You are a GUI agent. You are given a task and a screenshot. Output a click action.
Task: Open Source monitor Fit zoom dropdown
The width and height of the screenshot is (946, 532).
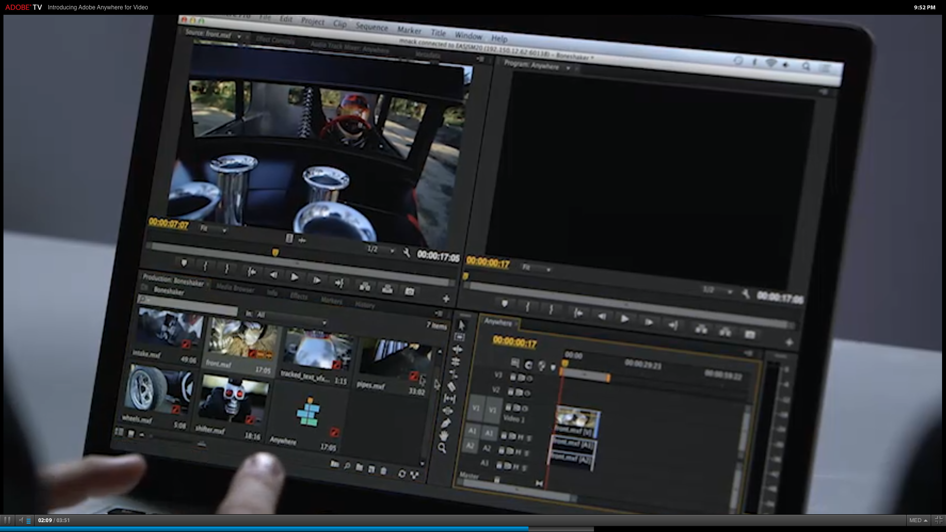coord(213,229)
